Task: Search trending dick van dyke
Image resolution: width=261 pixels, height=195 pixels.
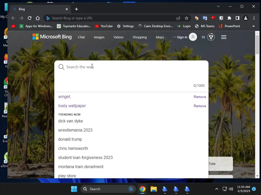Action: pyautogui.click(x=70, y=121)
